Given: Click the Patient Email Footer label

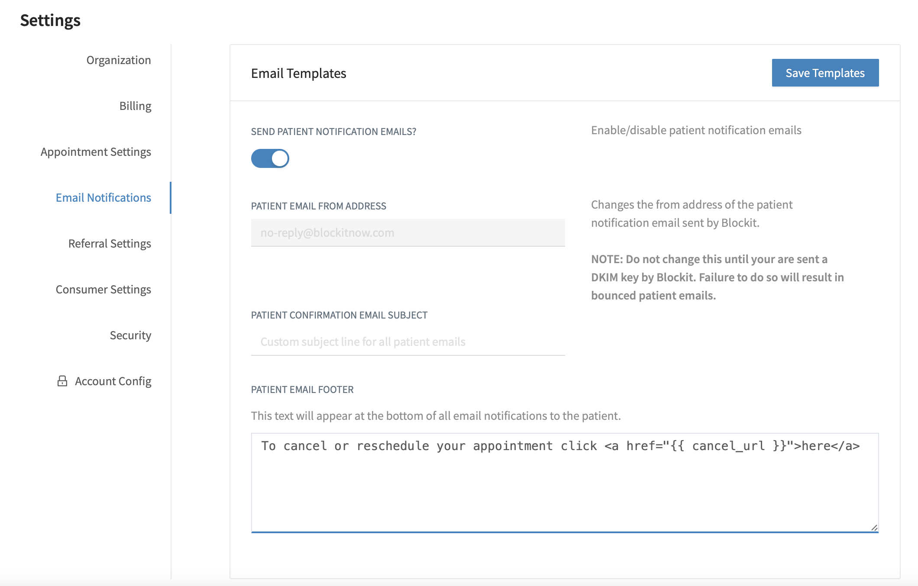Looking at the screenshot, I should 302,390.
